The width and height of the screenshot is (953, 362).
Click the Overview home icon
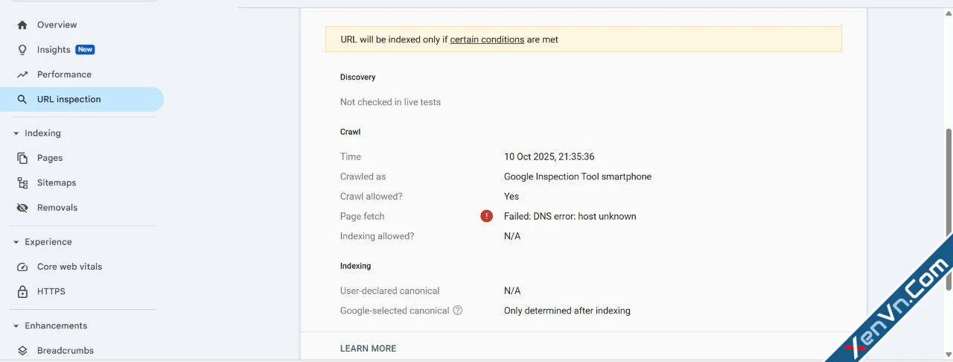[22, 25]
